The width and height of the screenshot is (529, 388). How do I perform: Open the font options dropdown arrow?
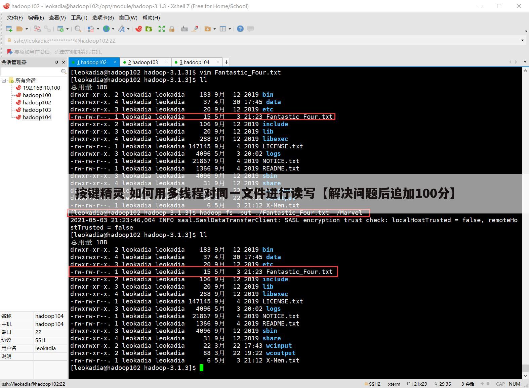pos(128,29)
